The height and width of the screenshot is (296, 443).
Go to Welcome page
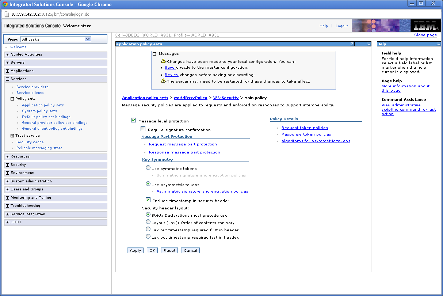tap(18, 47)
